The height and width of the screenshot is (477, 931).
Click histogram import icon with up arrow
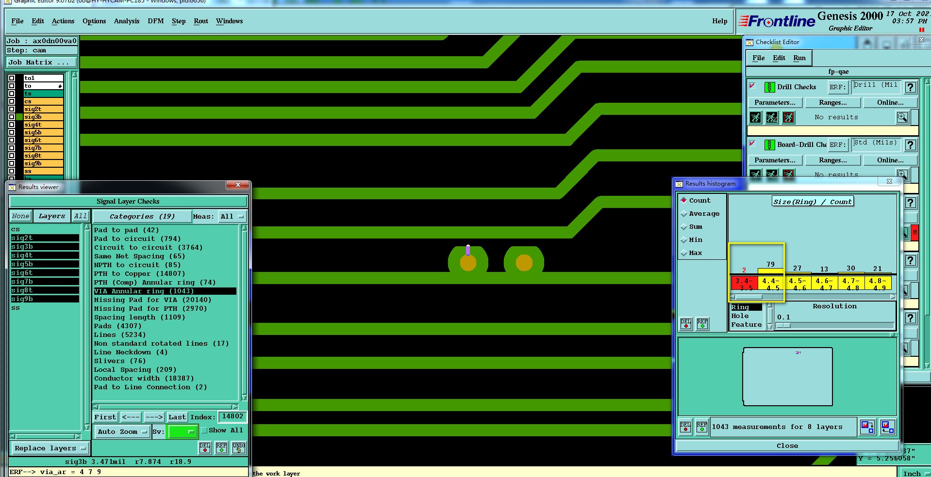pos(887,427)
